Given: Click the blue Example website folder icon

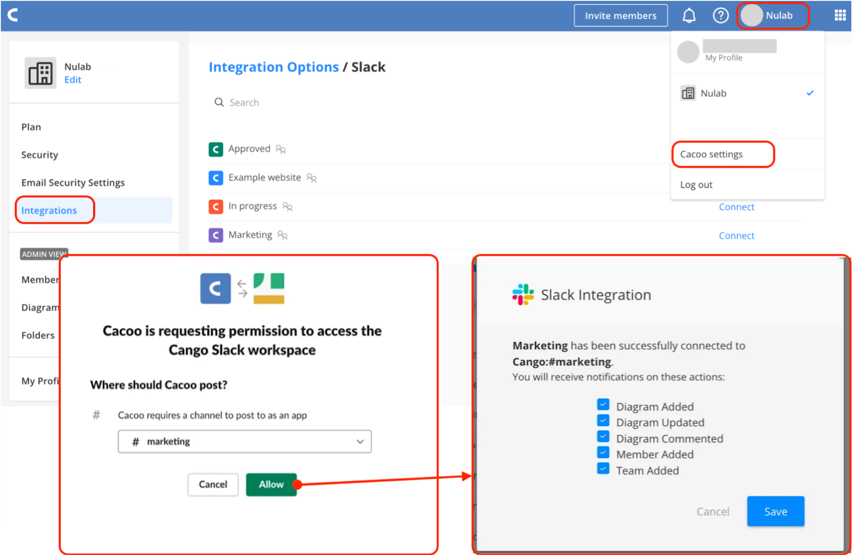Looking at the screenshot, I should coord(215,178).
